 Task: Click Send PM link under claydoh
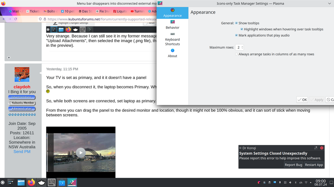click(22, 152)
